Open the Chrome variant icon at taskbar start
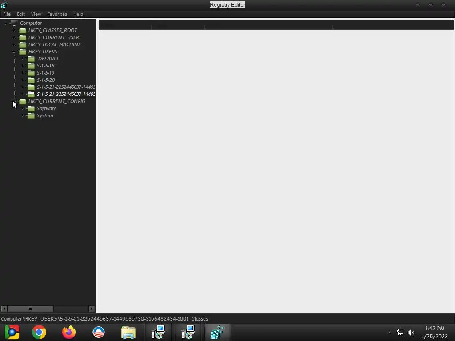 [12, 332]
